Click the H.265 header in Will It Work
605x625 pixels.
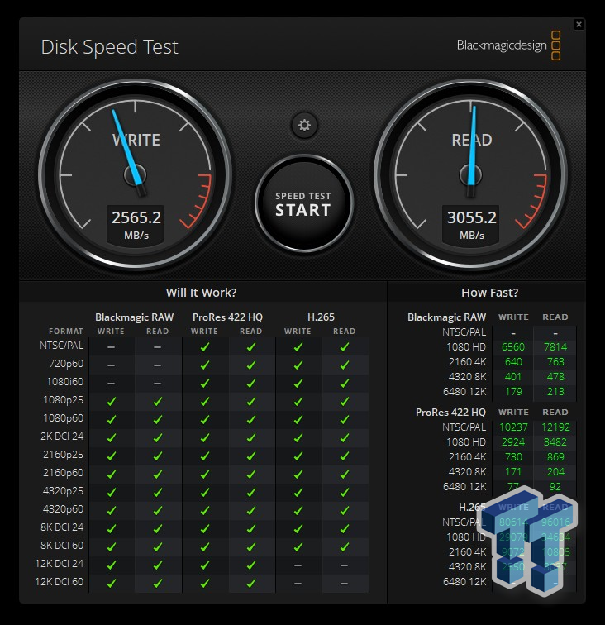(321, 317)
